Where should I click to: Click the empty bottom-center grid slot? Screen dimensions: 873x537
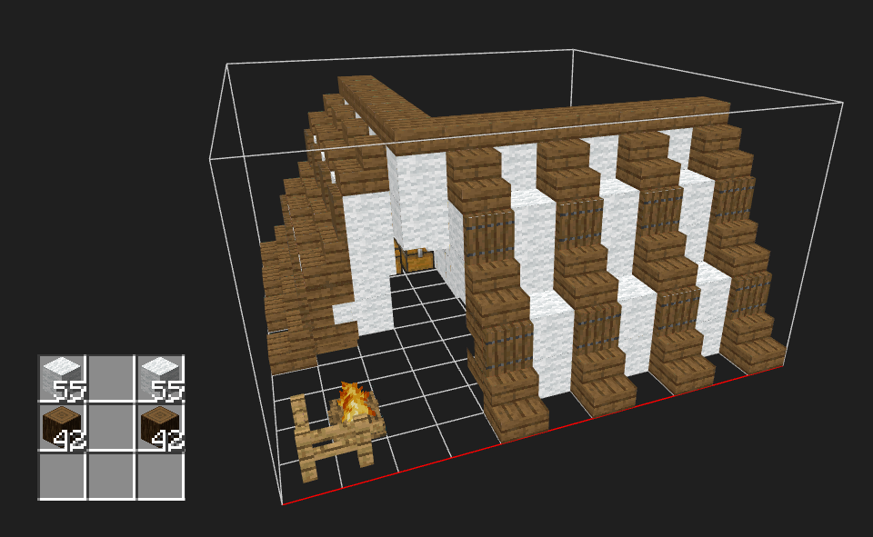click(111, 476)
